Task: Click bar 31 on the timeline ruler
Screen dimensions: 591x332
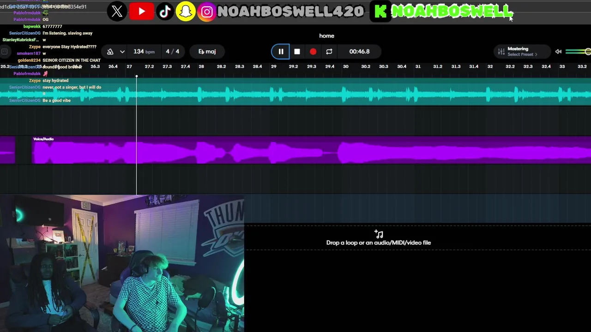Action: (418, 66)
